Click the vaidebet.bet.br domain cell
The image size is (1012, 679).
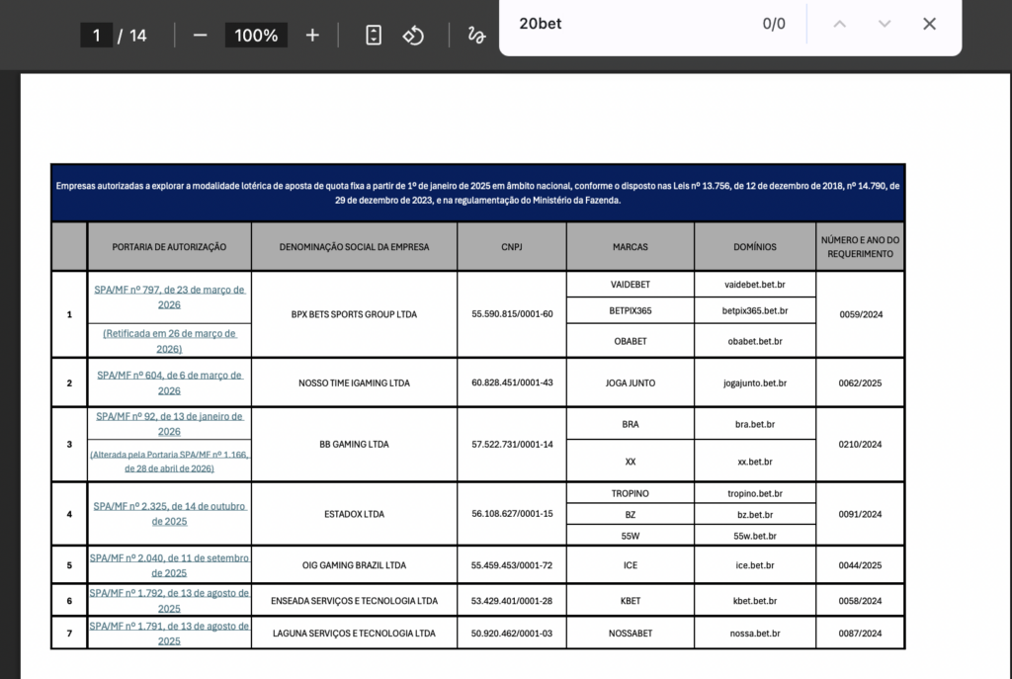754,285
